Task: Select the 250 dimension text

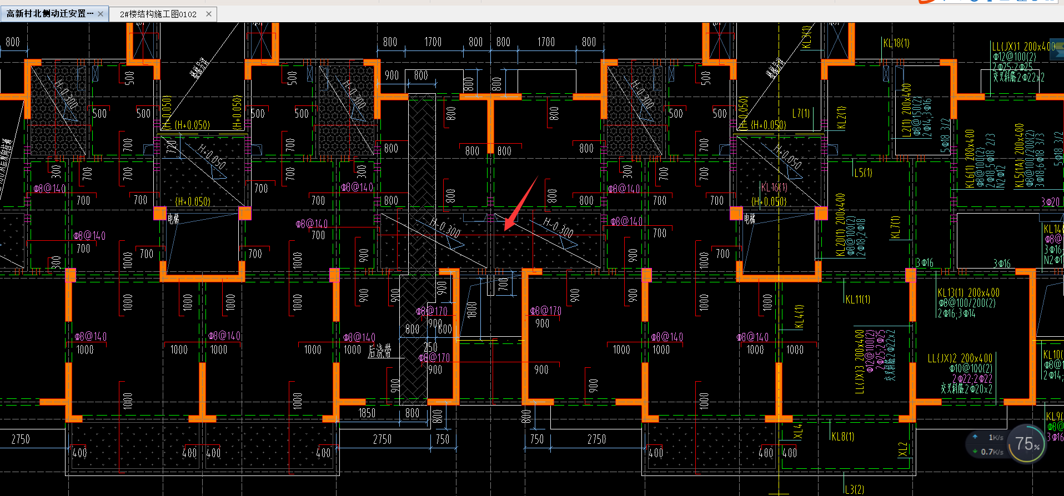Action: [x=430, y=347]
